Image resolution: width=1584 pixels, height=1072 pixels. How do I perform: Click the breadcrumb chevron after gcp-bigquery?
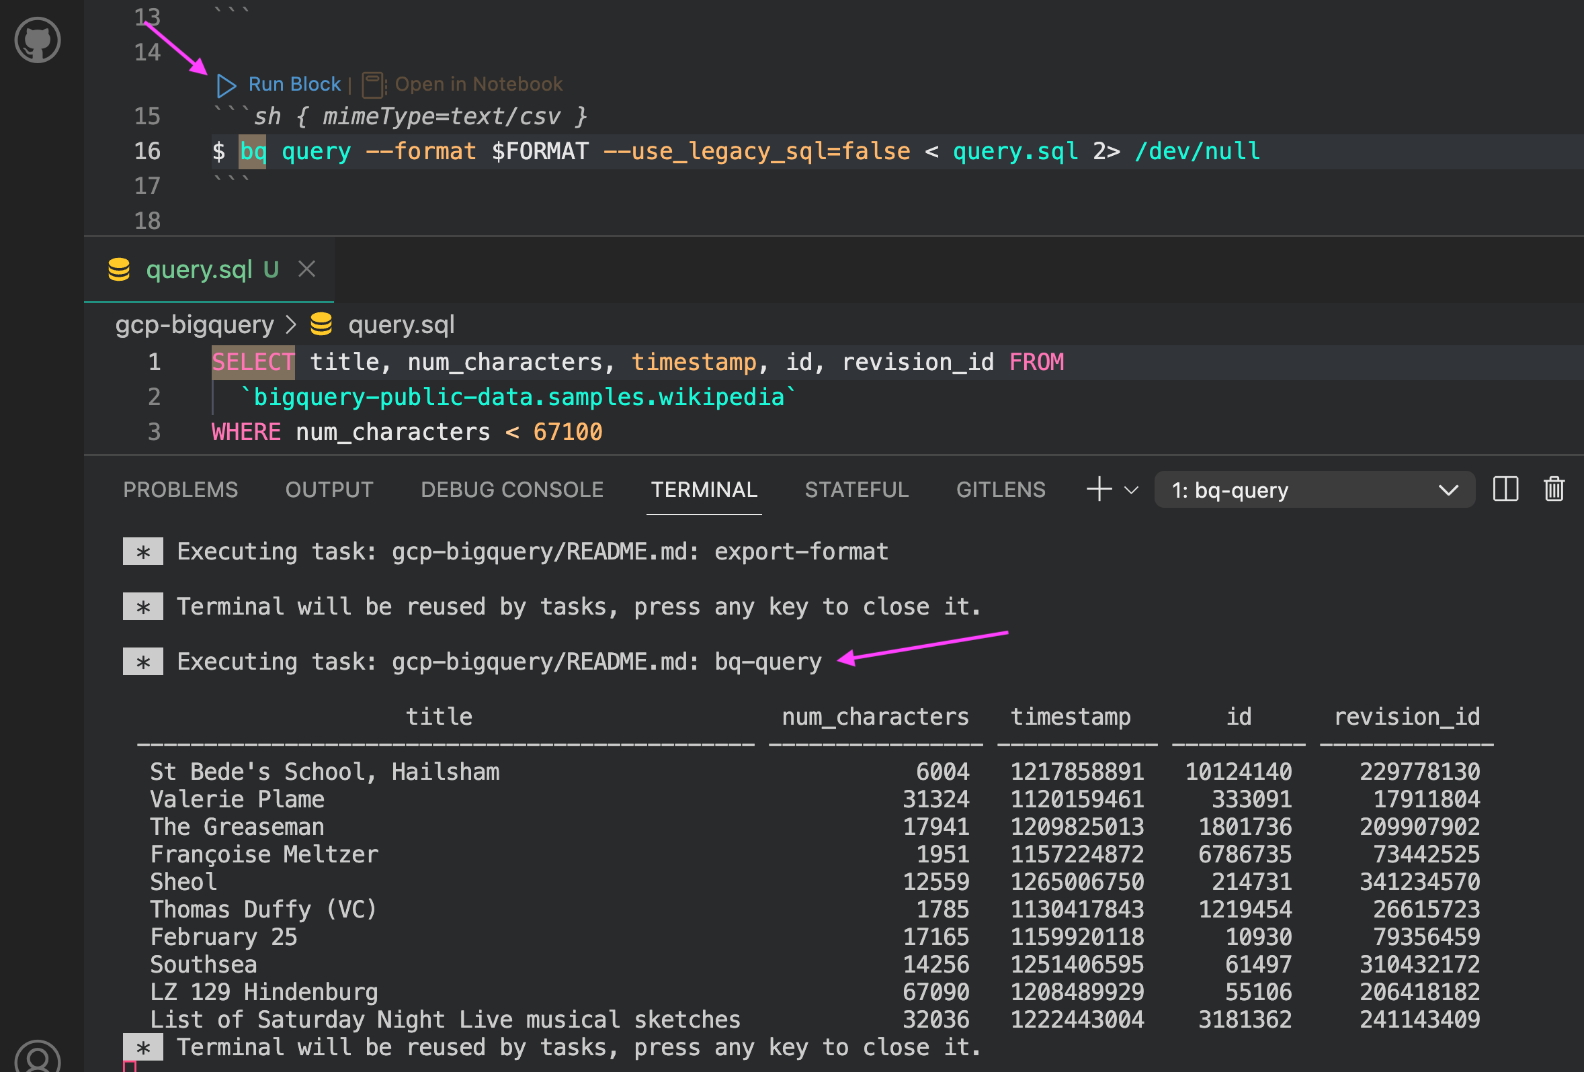click(x=291, y=325)
